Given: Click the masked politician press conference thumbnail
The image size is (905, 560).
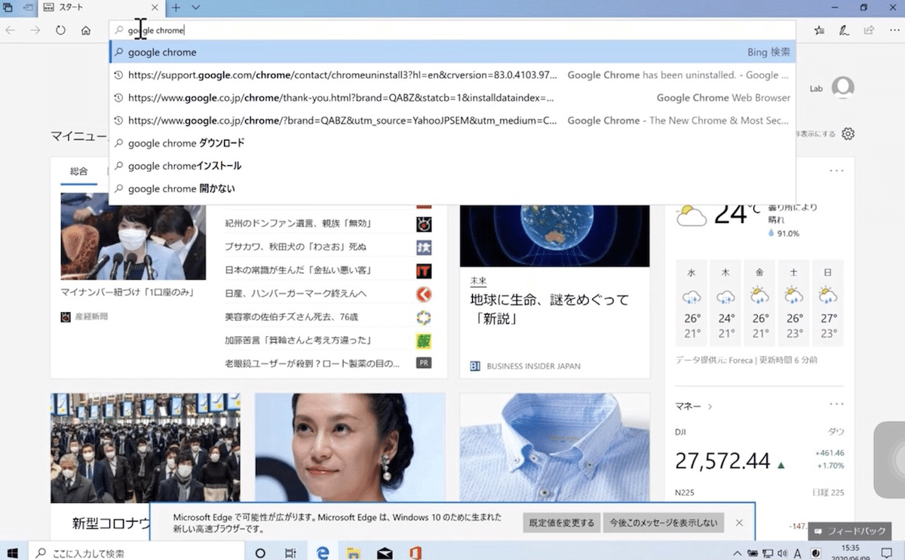Looking at the screenshot, I should [x=133, y=236].
